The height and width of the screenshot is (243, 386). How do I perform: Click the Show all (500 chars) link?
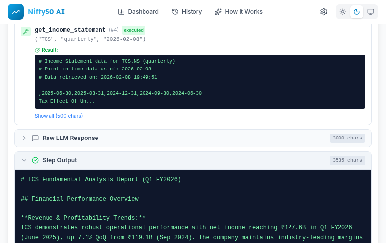coord(58,116)
